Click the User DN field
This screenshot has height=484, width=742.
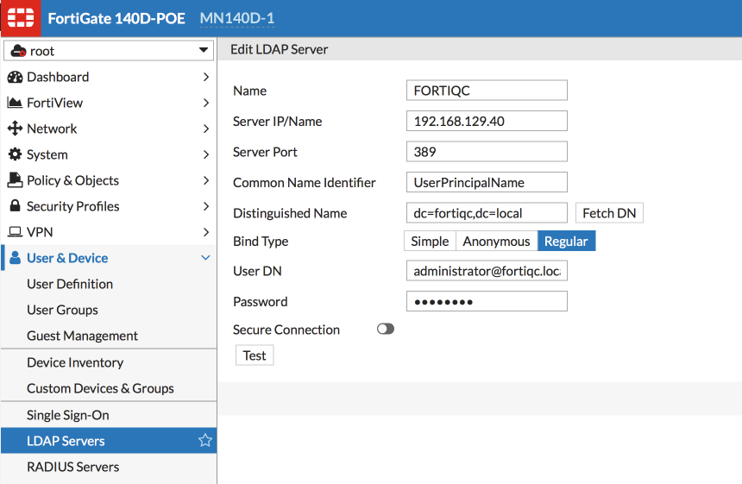(487, 271)
